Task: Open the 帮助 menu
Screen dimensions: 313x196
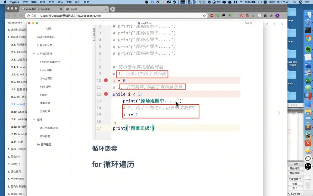Action: click(x=86, y=2)
